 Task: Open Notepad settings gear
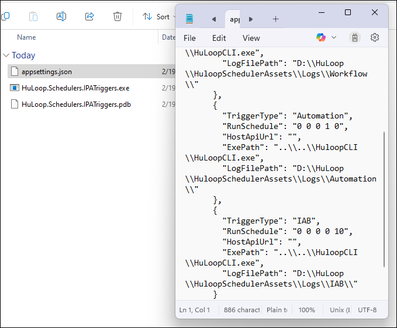tap(375, 37)
